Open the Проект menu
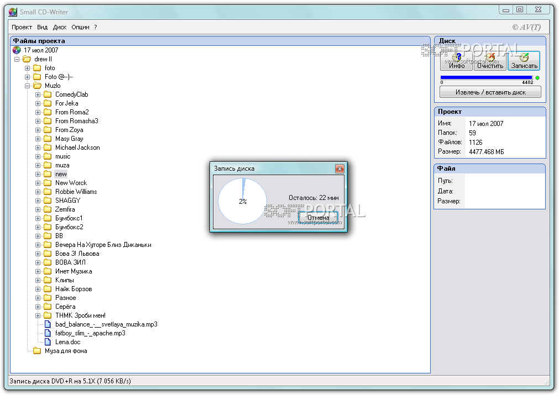 22,27
